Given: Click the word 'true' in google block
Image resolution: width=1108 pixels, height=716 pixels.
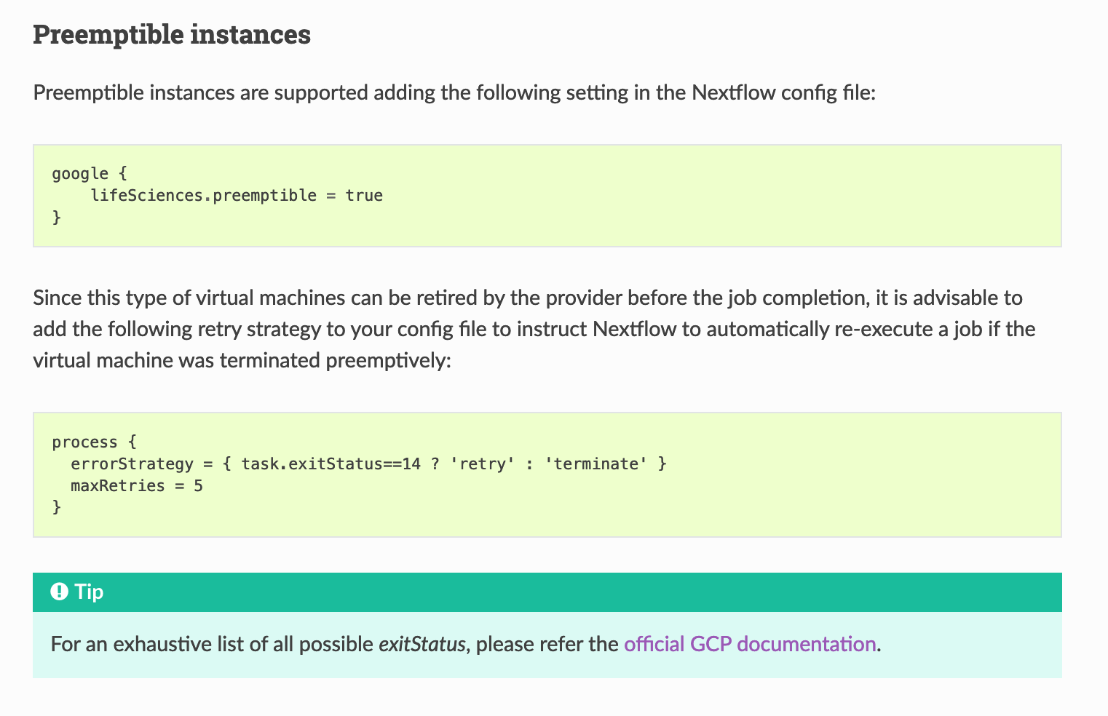Looking at the screenshot, I should click(364, 195).
